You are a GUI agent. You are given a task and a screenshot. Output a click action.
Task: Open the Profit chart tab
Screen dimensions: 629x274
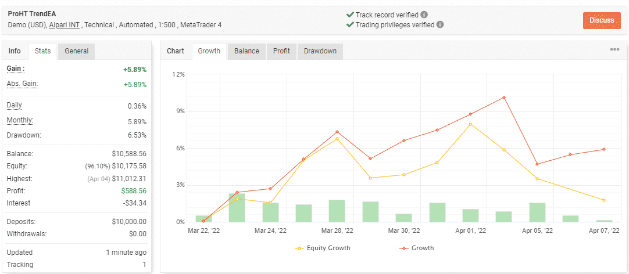[x=281, y=51]
